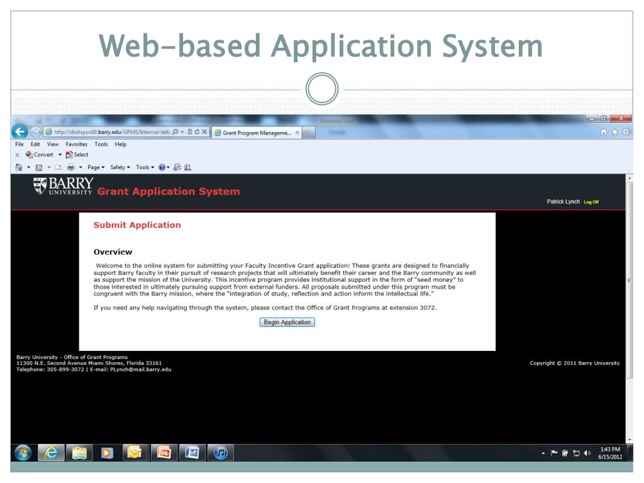Image resolution: width=644 pixels, height=483 pixels.
Task: Stop loading with the address bar X
Action: point(204,132)
